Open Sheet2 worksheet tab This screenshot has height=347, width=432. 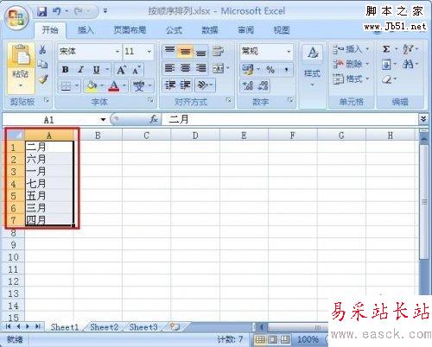[x=104, y=327]
